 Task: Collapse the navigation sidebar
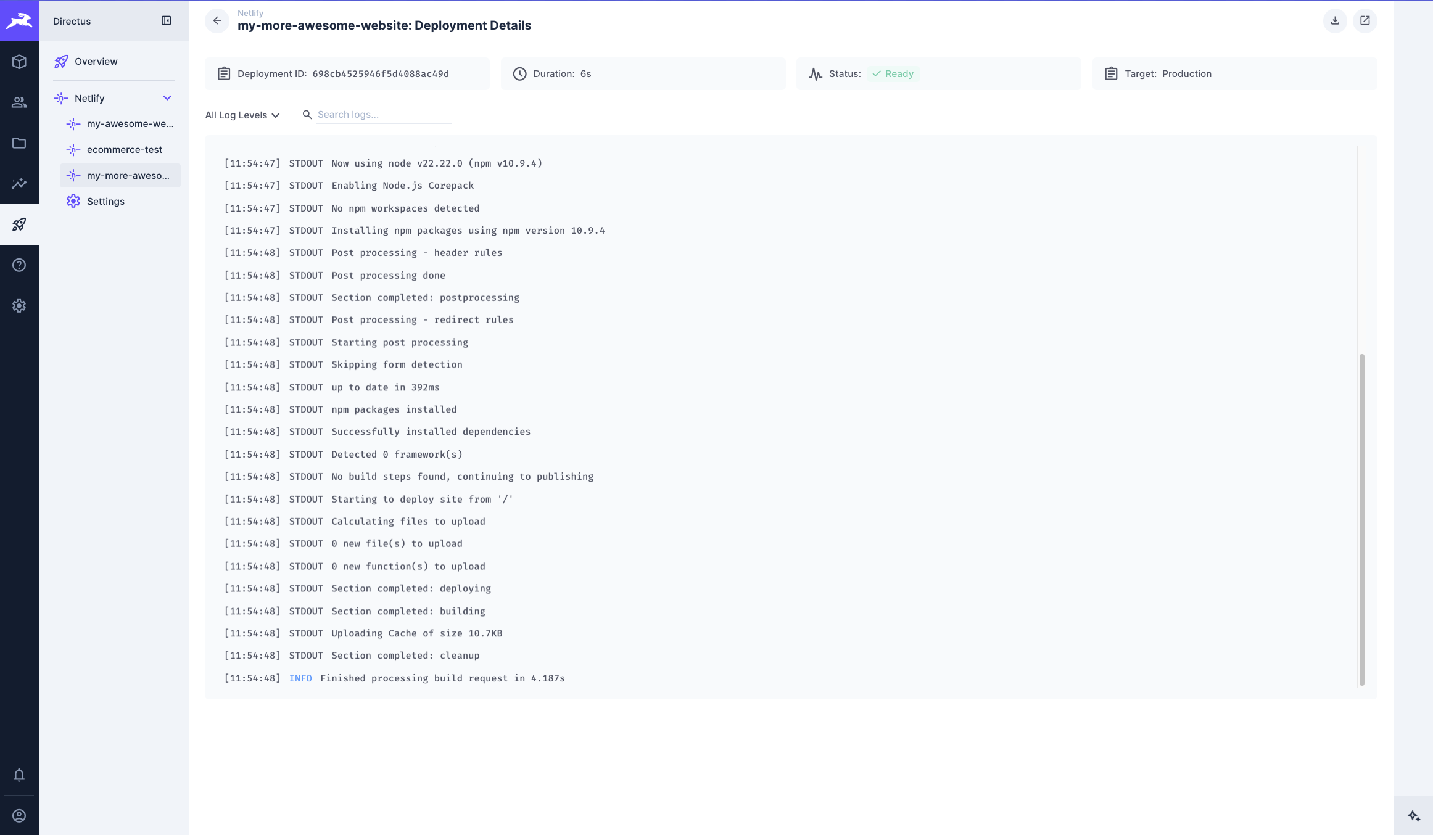166,20
